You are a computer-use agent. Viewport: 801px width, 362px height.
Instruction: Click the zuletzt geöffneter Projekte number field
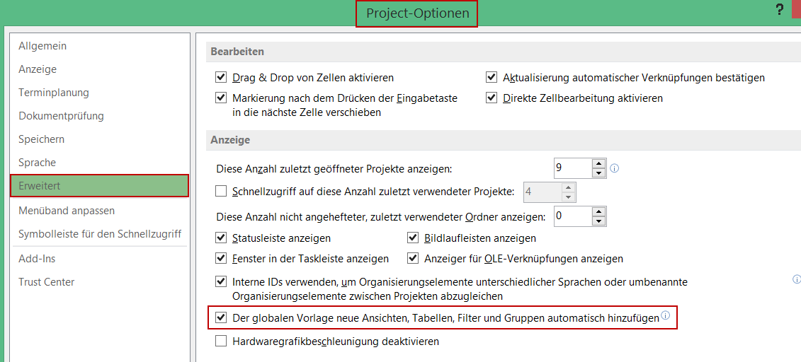pyautogui.click(x=572, y=168)
